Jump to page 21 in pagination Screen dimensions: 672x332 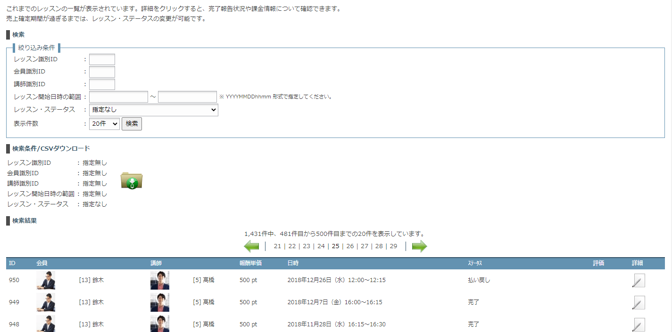[277, 246]
